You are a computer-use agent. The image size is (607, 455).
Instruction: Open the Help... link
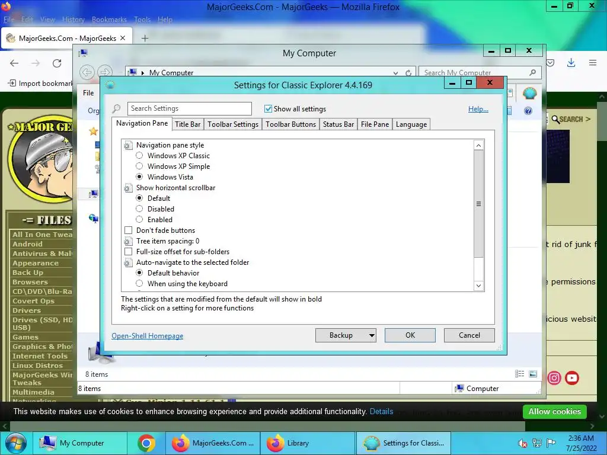click(x=478, y=109)
